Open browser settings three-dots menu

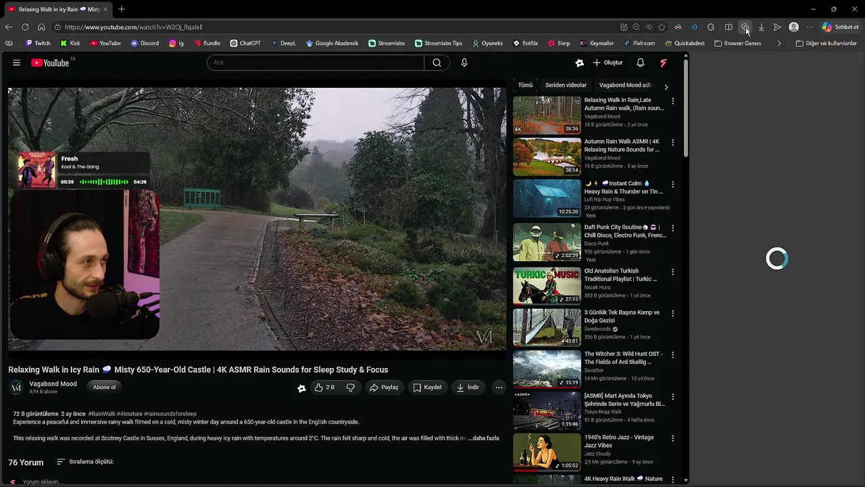click(x=810, y=27)
